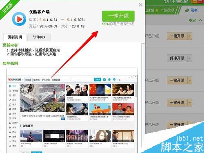Screen dimensions: 204x153
Task: Click the orange cartoon ship thumbnail
Action: pyautogui.click(x=100, y=109)
